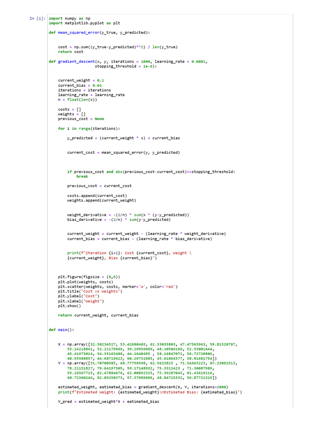Image resolution: width=316 pixels, height=422 pixels.
Task: Click the plt.ylabel("Cost") line
Action: [x=79, y=296]
